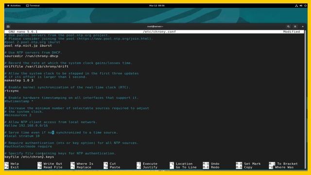Click the power icon in system tray
The image size is (311, 175).
[x=306, y=6]
